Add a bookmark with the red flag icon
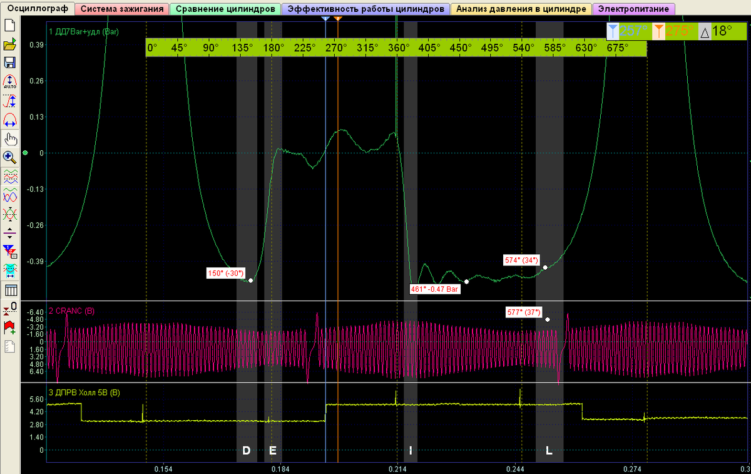The height and width of the screenshot is (474, 751). [x=9, y=327]
